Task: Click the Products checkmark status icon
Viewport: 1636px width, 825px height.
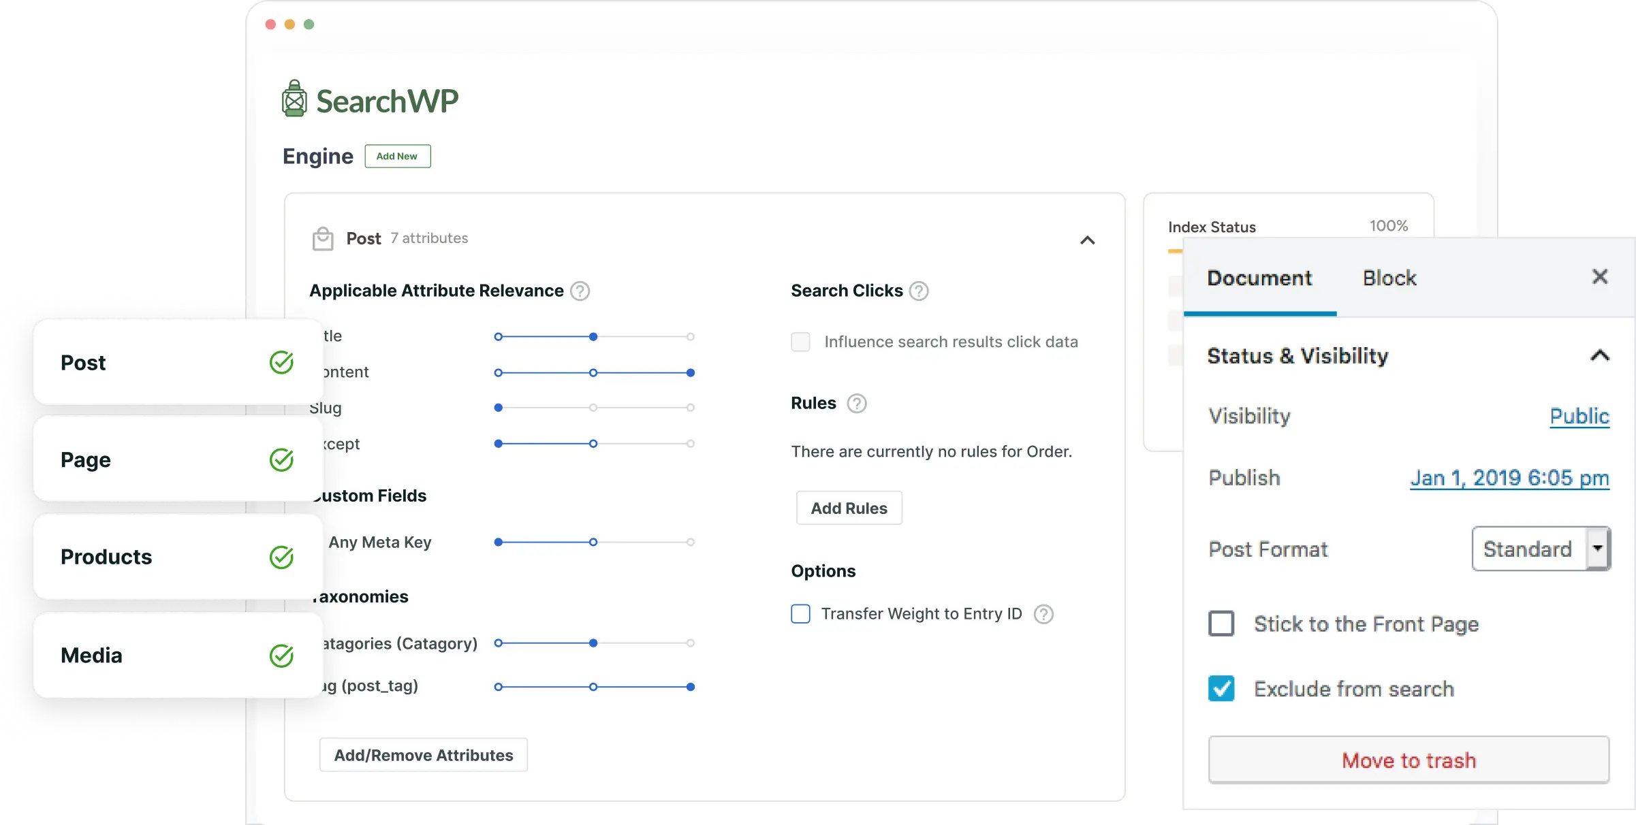Action: (x=281, y=557)
